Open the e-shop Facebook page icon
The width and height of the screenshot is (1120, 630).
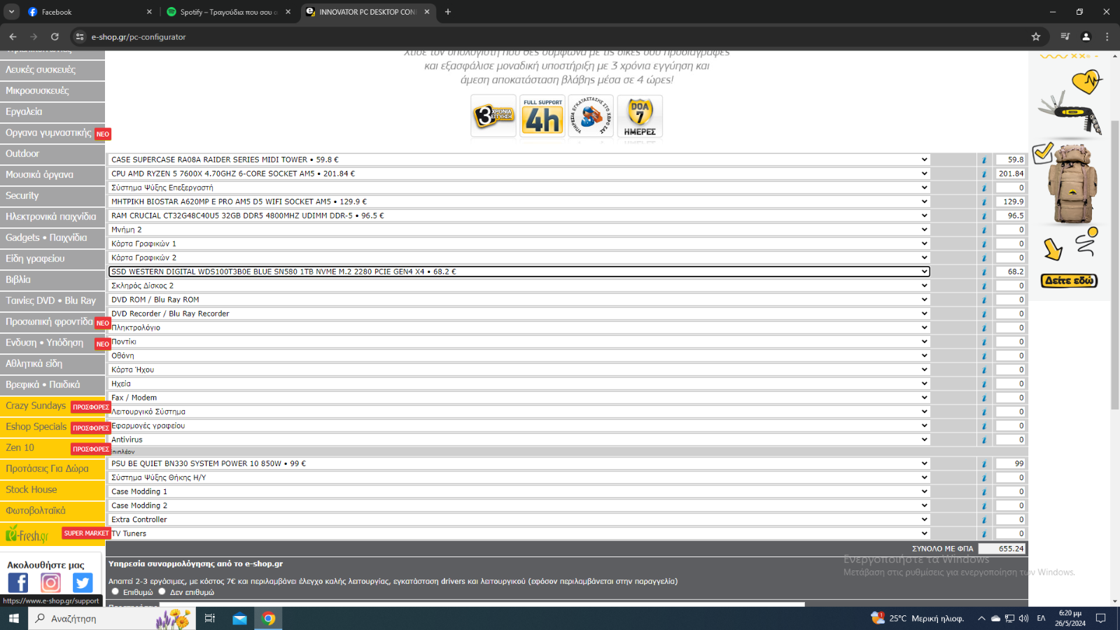click(18, 582)
